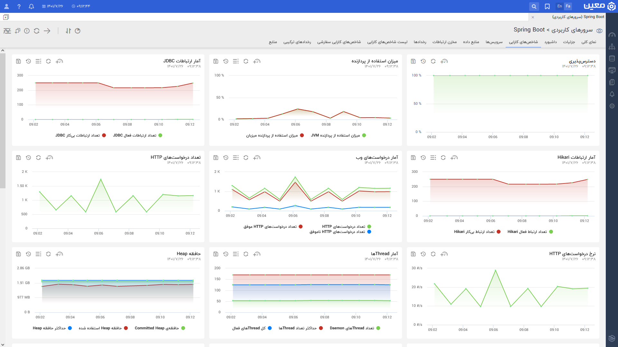618x347 pixels.
Task: Open the سرویس‌ها tab
Action: pos(494,42)
